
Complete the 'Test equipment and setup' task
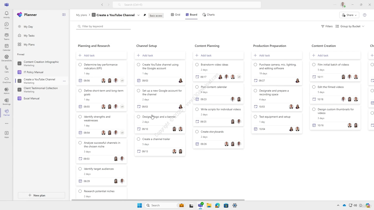(x=255, y=117)
